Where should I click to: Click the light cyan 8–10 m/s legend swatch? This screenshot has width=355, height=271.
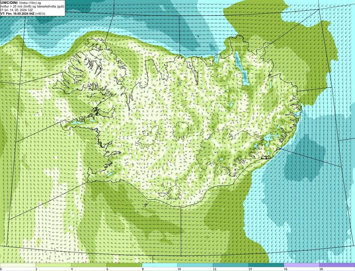pos(160,265)
